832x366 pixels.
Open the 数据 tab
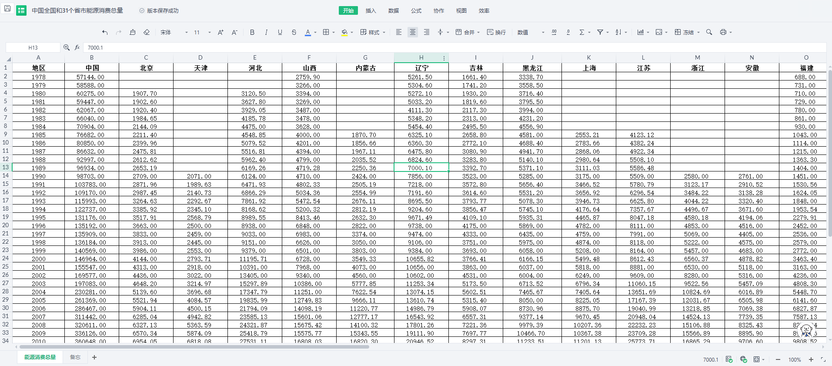click(x=394, y=10)
